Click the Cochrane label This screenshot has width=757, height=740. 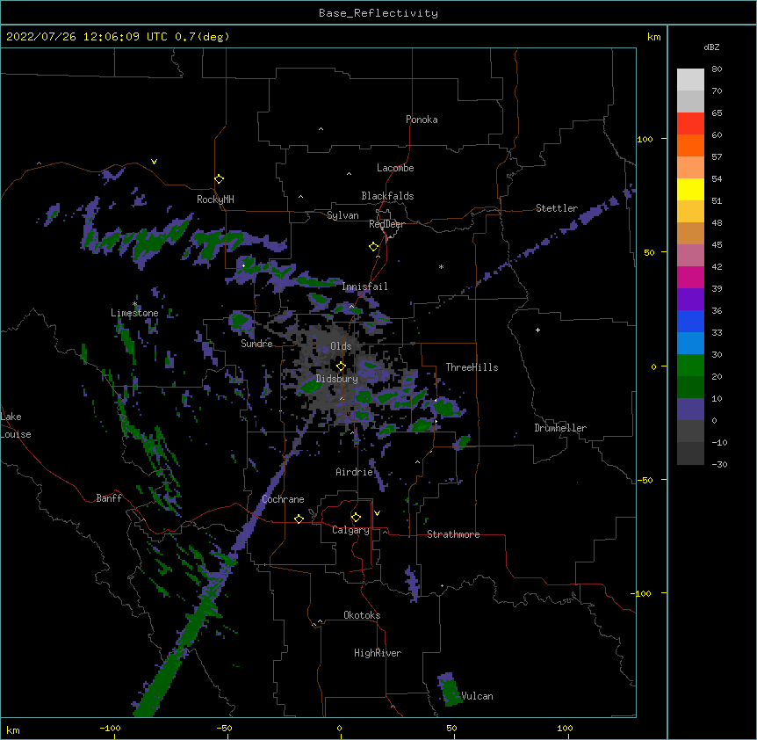[283, 499]
